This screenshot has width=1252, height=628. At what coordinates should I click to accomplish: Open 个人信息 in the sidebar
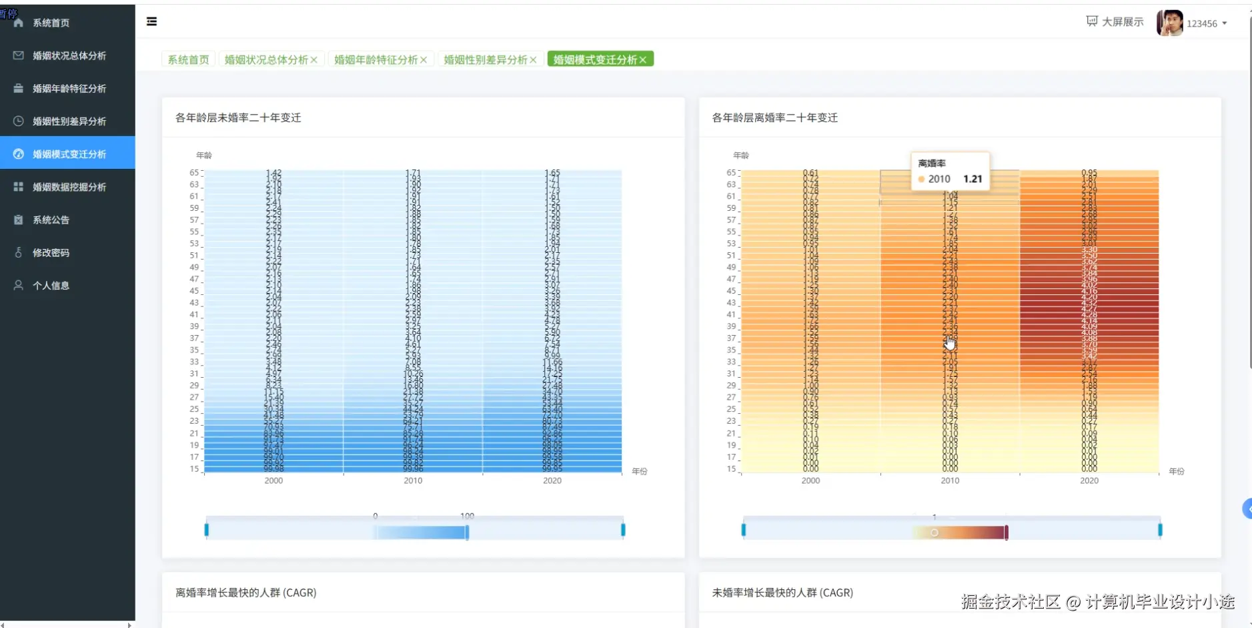[x=67, y=285]
